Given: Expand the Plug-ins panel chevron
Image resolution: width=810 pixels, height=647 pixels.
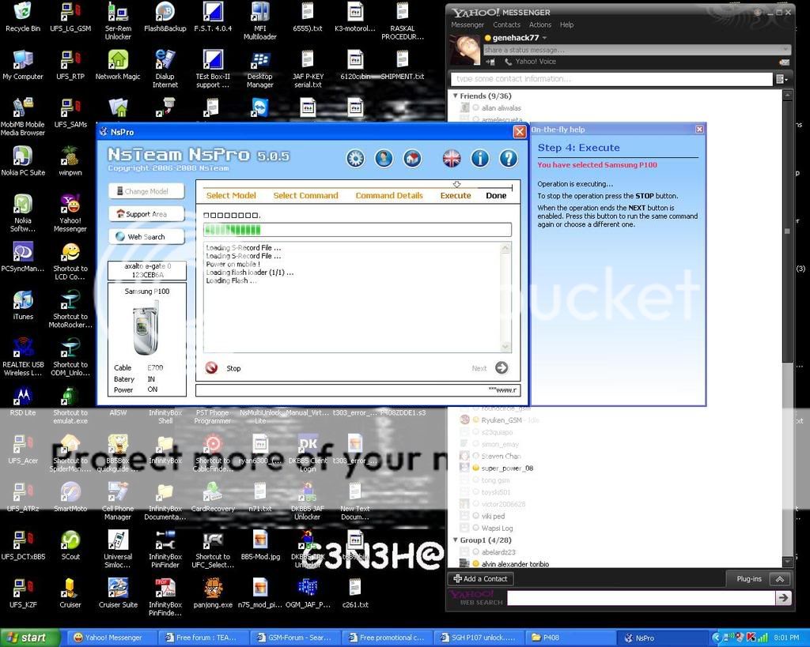Looking at the screenshot, I should (779, 579).
